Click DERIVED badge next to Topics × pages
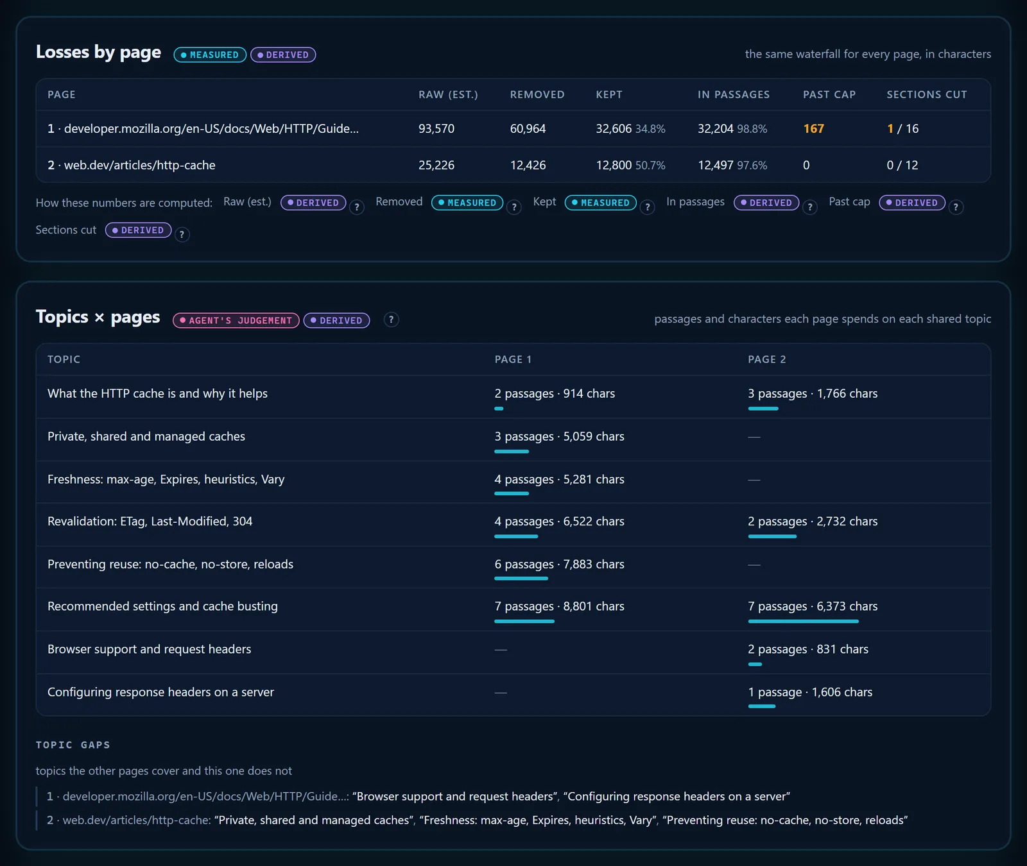 point(336,320)
